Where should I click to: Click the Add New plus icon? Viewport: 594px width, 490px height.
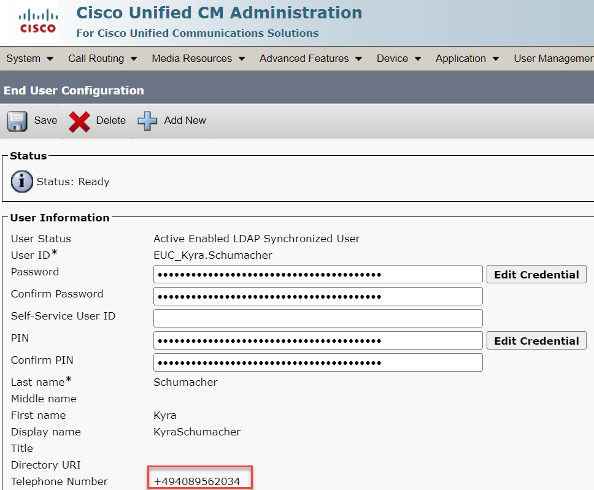147,121
